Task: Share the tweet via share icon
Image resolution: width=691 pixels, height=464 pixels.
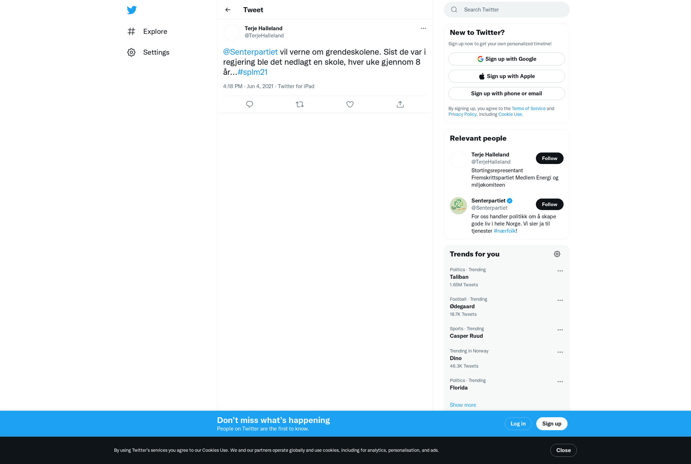Action: 400,104
